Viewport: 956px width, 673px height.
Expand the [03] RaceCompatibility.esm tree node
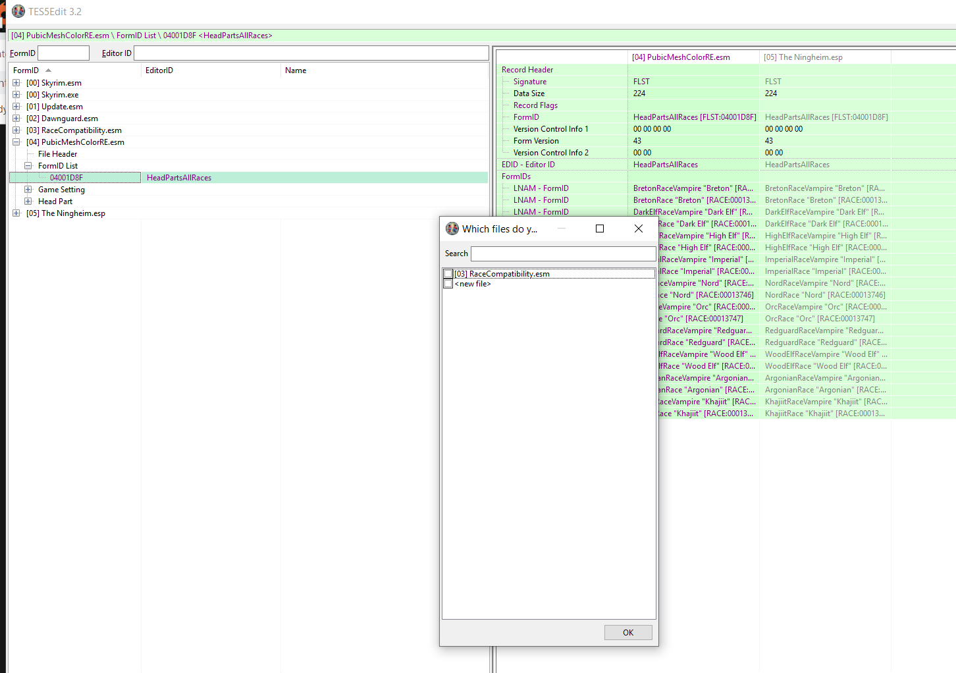[16, 130]
